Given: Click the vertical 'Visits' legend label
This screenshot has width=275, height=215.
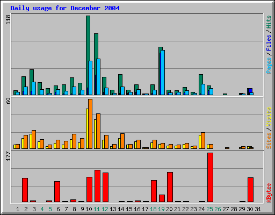Looking at the screenshot, I should [269, 117].
